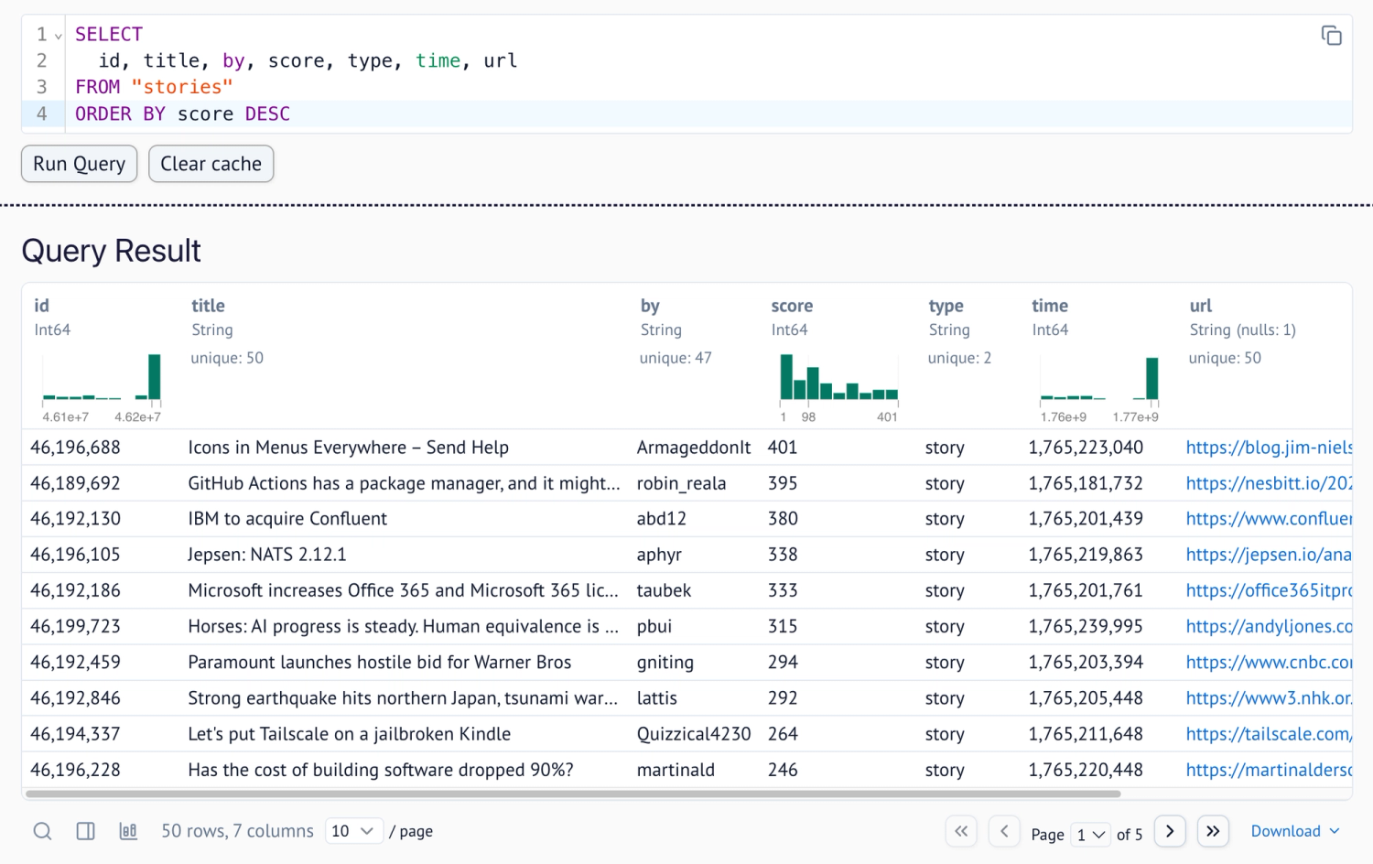Jump to the first page of results
Viewport: 1373px width, 864px height.
(x=961, y=831)
